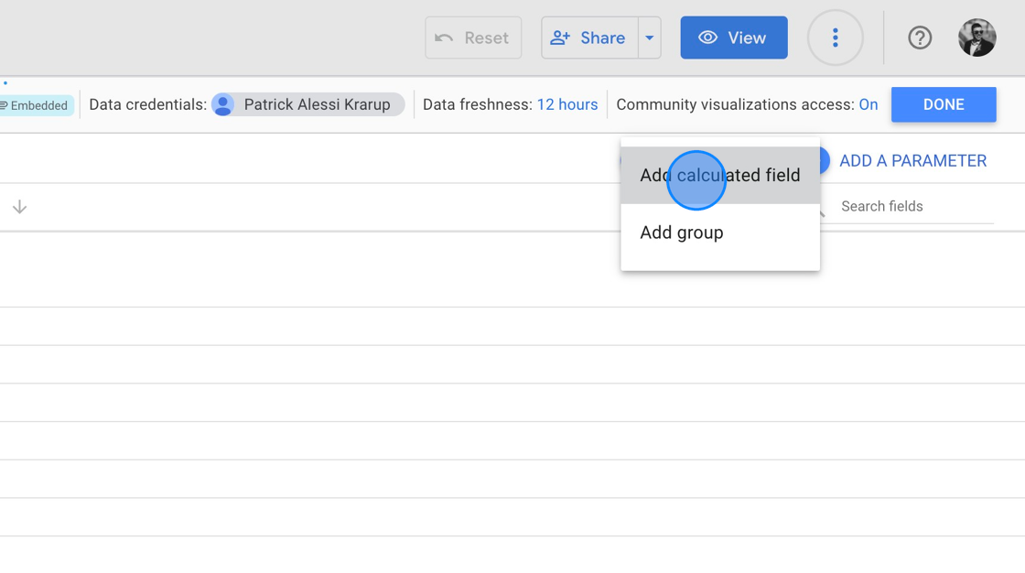Image resolution: width=1025 pixels, height=573 pixels.
Task: Click the 12 hours freshness link
Action: coord(567,104)
